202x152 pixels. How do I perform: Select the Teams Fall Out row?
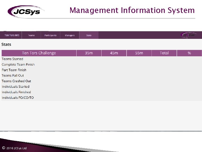102,75
